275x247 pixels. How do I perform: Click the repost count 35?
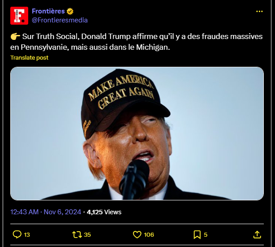click(87, 234)
